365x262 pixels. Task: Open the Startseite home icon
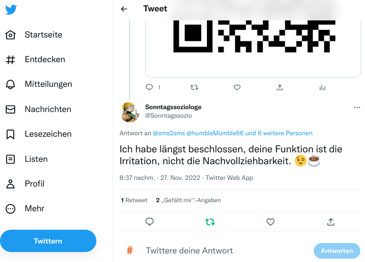10,35
